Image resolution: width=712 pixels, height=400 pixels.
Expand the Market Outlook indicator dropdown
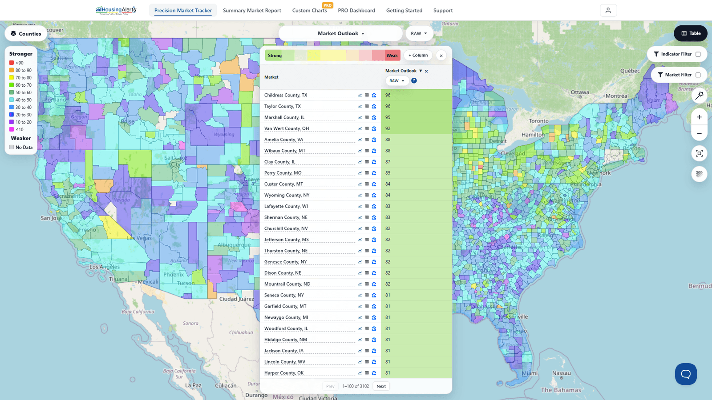340,33
